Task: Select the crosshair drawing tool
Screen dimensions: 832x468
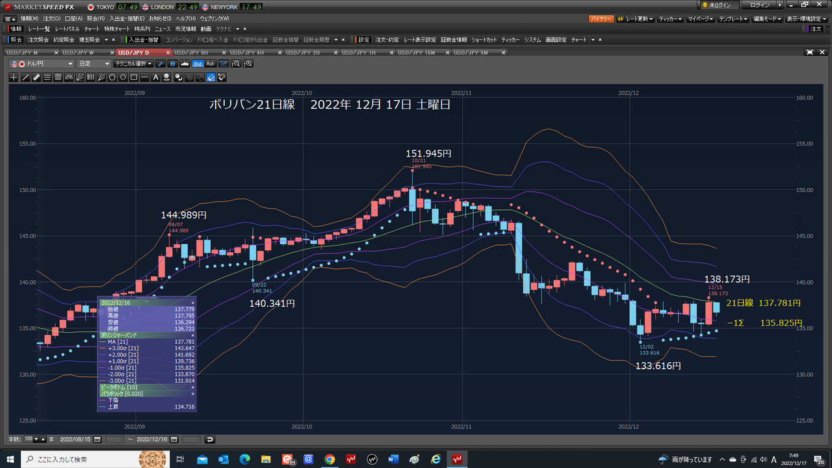Action: (x=14, y=77)
